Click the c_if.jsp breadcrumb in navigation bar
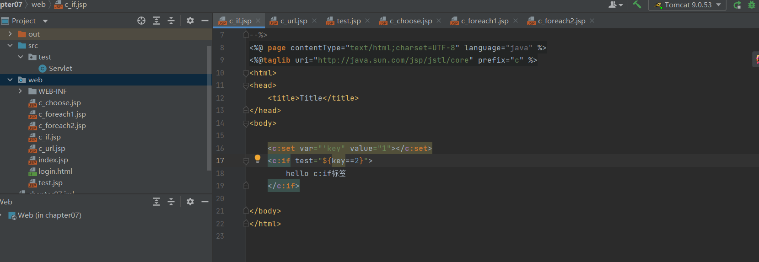759x262 pixels. pyautogui.click(x=71, y=5)
